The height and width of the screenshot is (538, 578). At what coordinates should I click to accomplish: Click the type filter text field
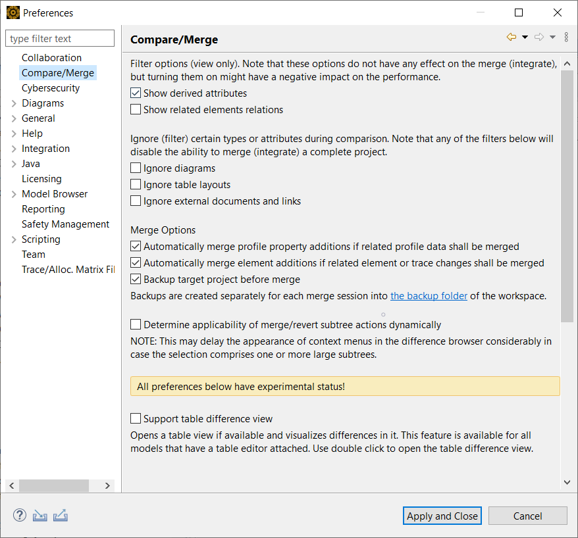coord(60,39)
